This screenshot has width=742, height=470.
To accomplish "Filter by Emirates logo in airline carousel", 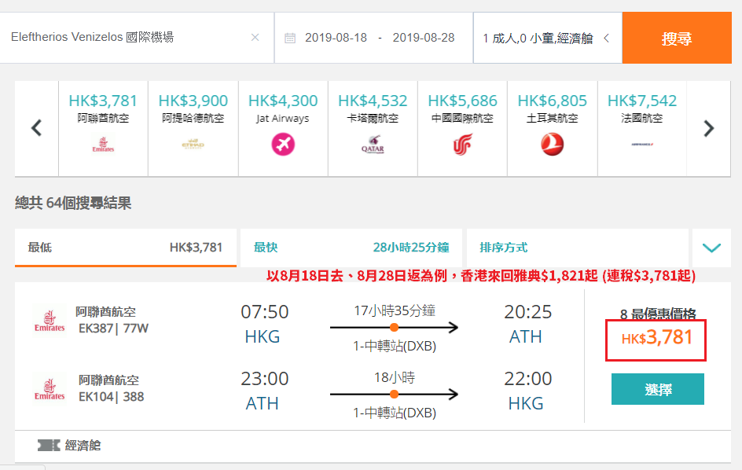I will [103, 145].
